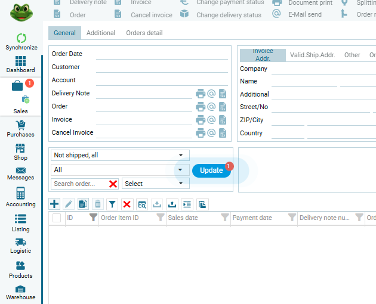
Task: Click the funnel filter toolbar icon
Action: point(112,204)
